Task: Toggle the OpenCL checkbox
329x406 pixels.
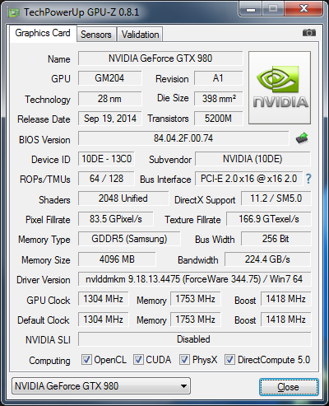Action: coord(86,359)
